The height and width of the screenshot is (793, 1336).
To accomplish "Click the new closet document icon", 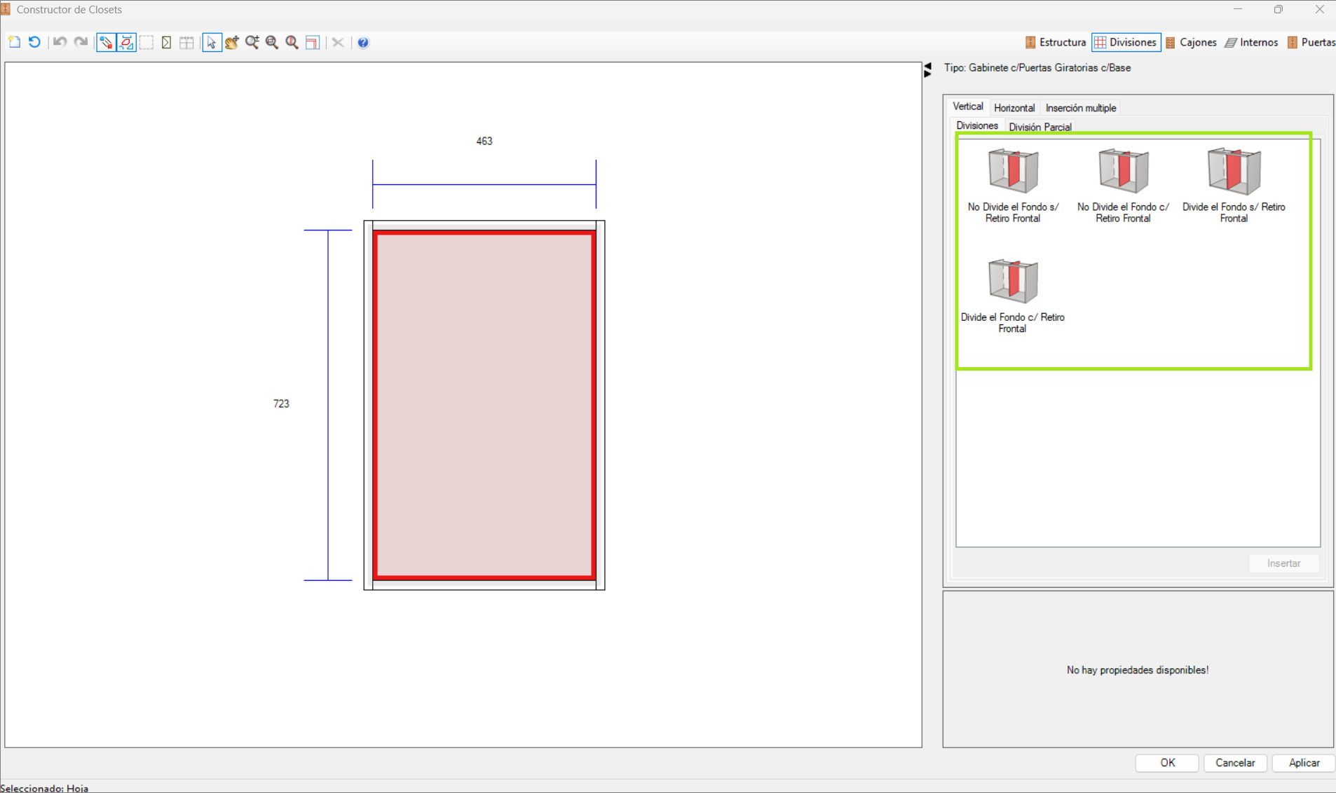I will click(14, 42).
